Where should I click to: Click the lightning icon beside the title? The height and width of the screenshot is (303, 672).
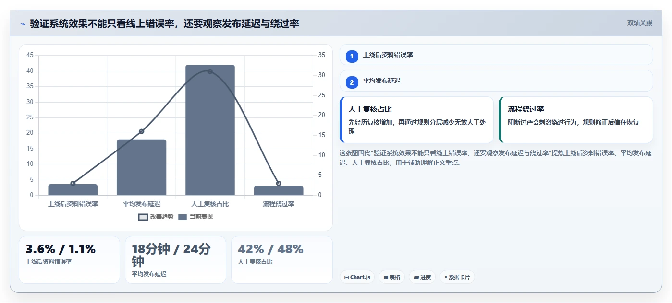(x=23, y=24)
